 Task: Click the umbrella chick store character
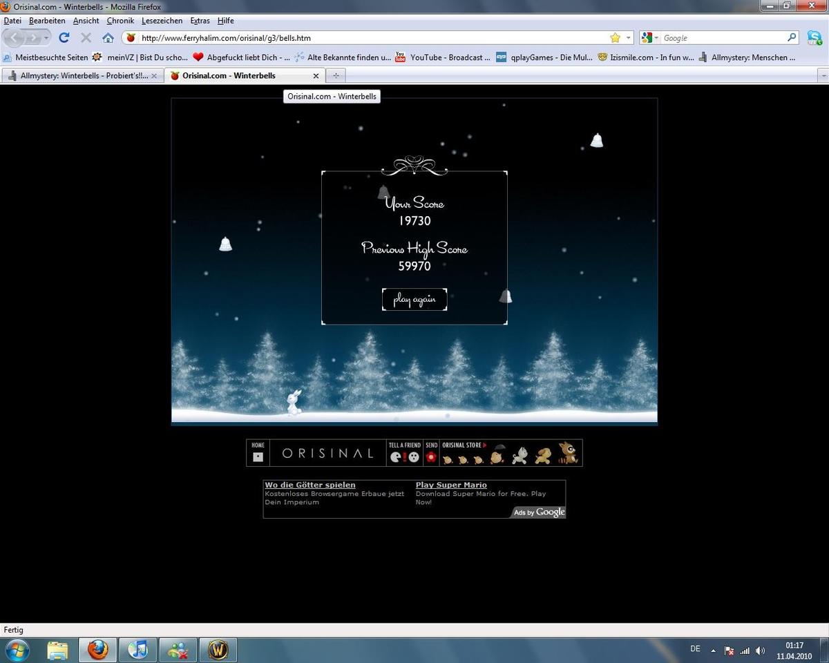[x=497, y=454]
